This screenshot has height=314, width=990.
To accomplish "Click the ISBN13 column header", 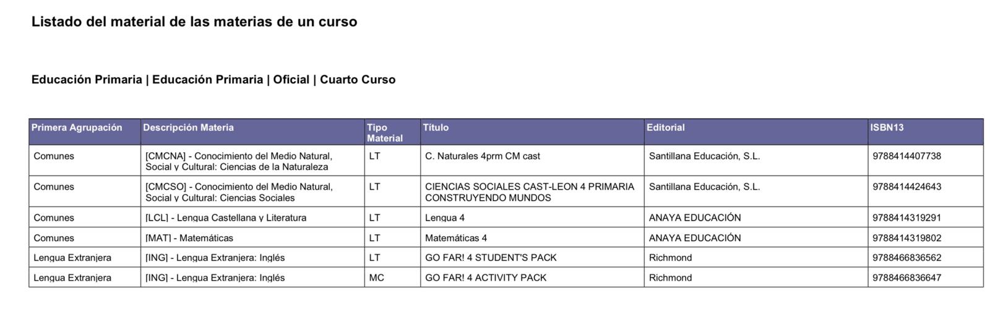I will (926, 132).
